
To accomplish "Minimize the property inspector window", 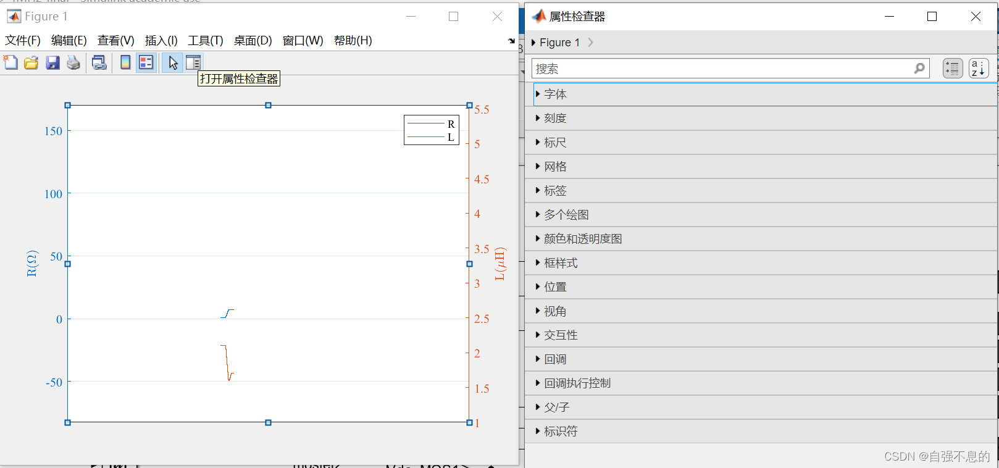I will tap(890, 17).
